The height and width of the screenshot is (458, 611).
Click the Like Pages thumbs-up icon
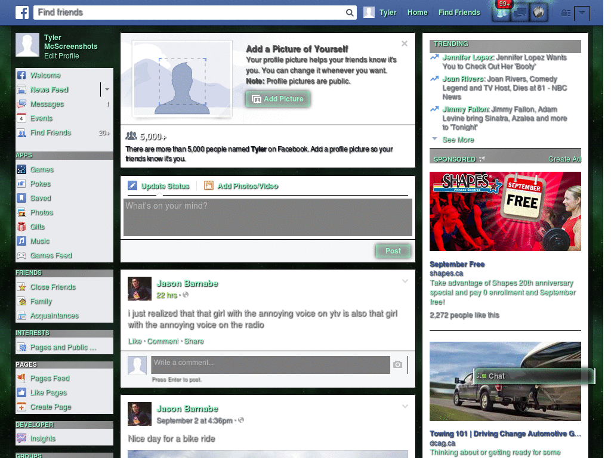coord(21,392)
